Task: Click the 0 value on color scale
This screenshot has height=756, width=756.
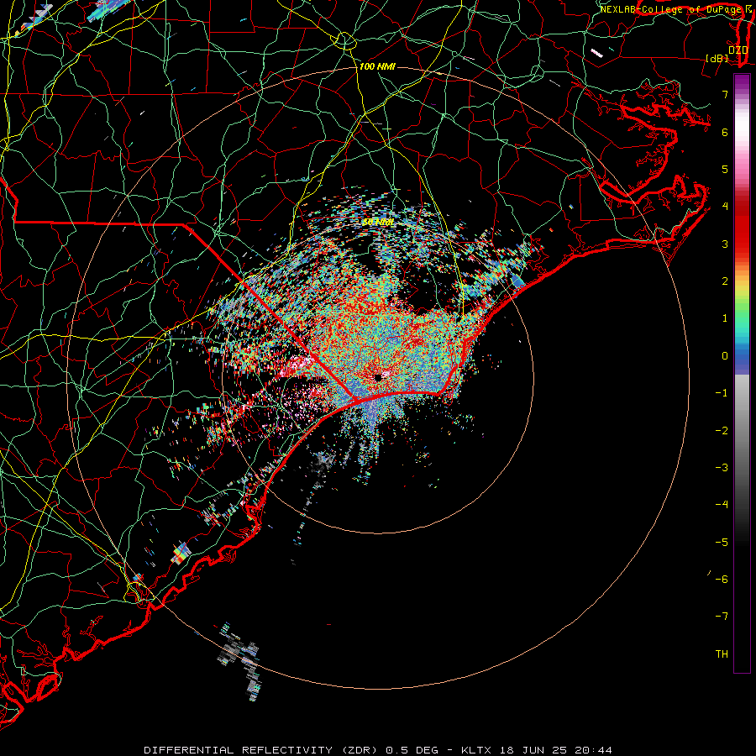Action: [x=725, y=356]
